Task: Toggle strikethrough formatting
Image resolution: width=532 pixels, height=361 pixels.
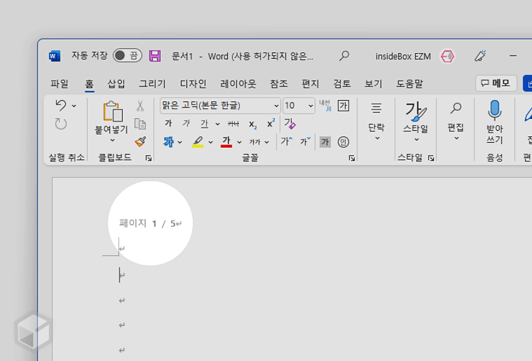Action: tap(233, 123)
